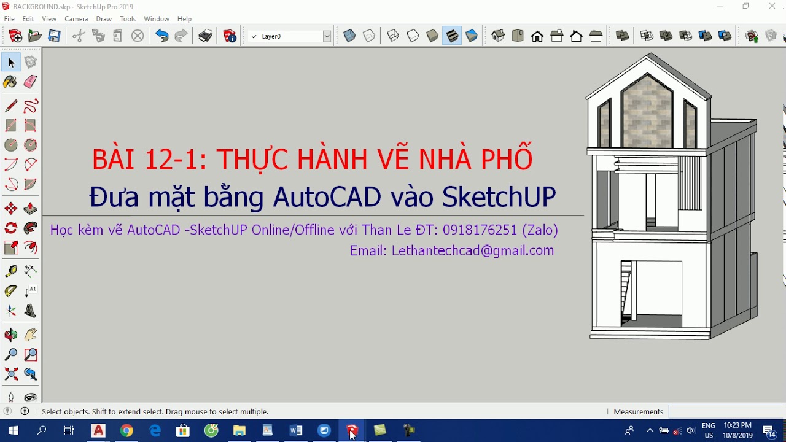Pick the Paint Bucket tool
786x442 pixels.
pos(11,82)
